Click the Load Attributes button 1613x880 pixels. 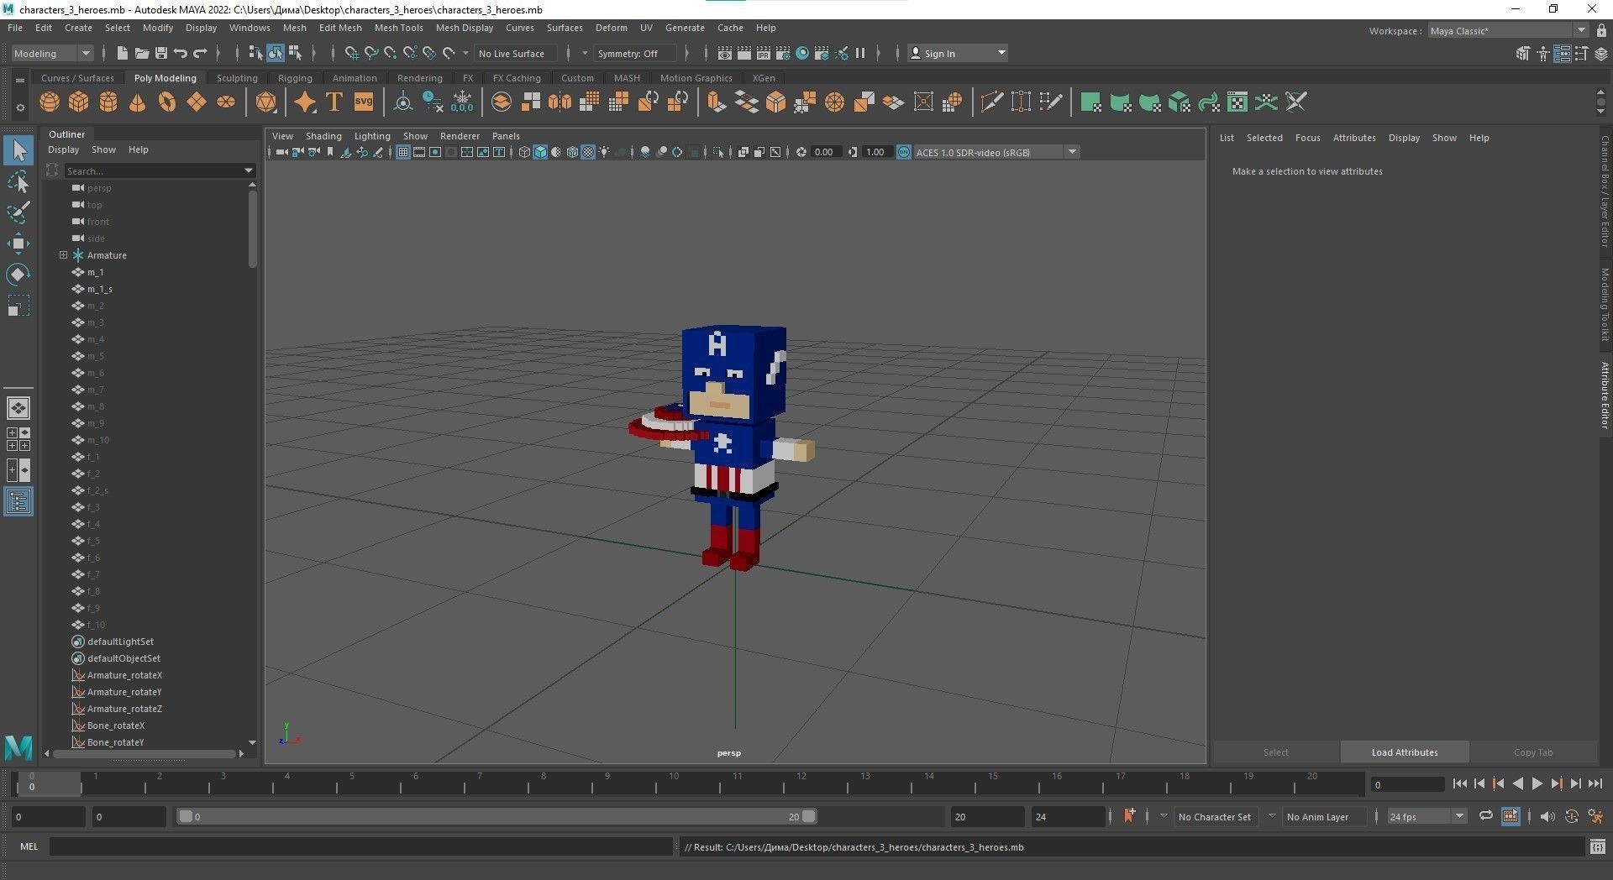(x=1405, y=752)
